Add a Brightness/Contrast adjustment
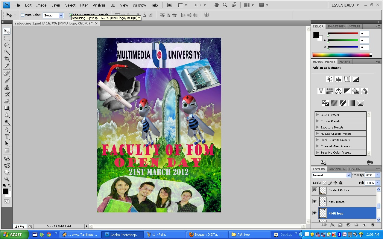The width and height of the screenshot is (383, 239). point(330,79)
